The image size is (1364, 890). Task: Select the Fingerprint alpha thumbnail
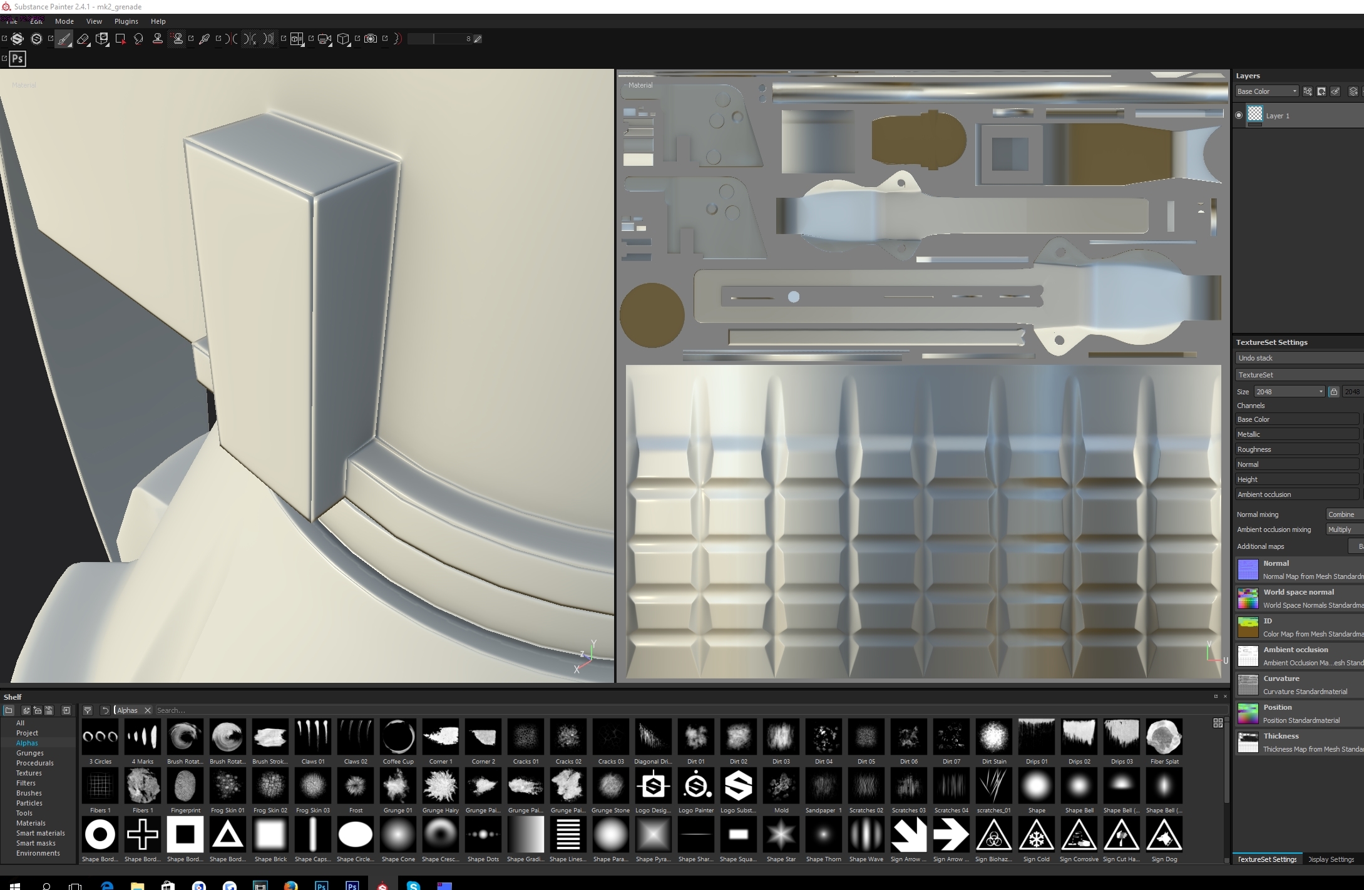185,787
